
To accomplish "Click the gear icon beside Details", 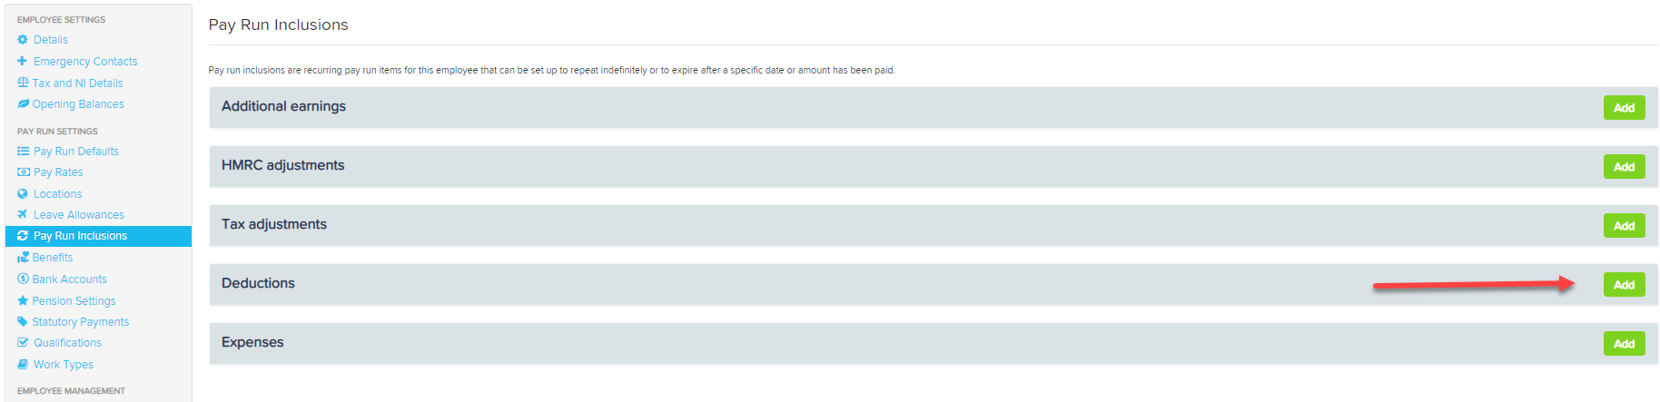I will click(x=23, y=40).
